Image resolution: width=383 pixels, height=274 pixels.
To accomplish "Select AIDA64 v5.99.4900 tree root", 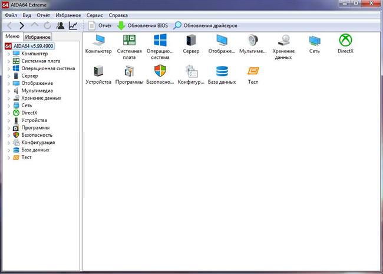I will (x=33, y=46).
